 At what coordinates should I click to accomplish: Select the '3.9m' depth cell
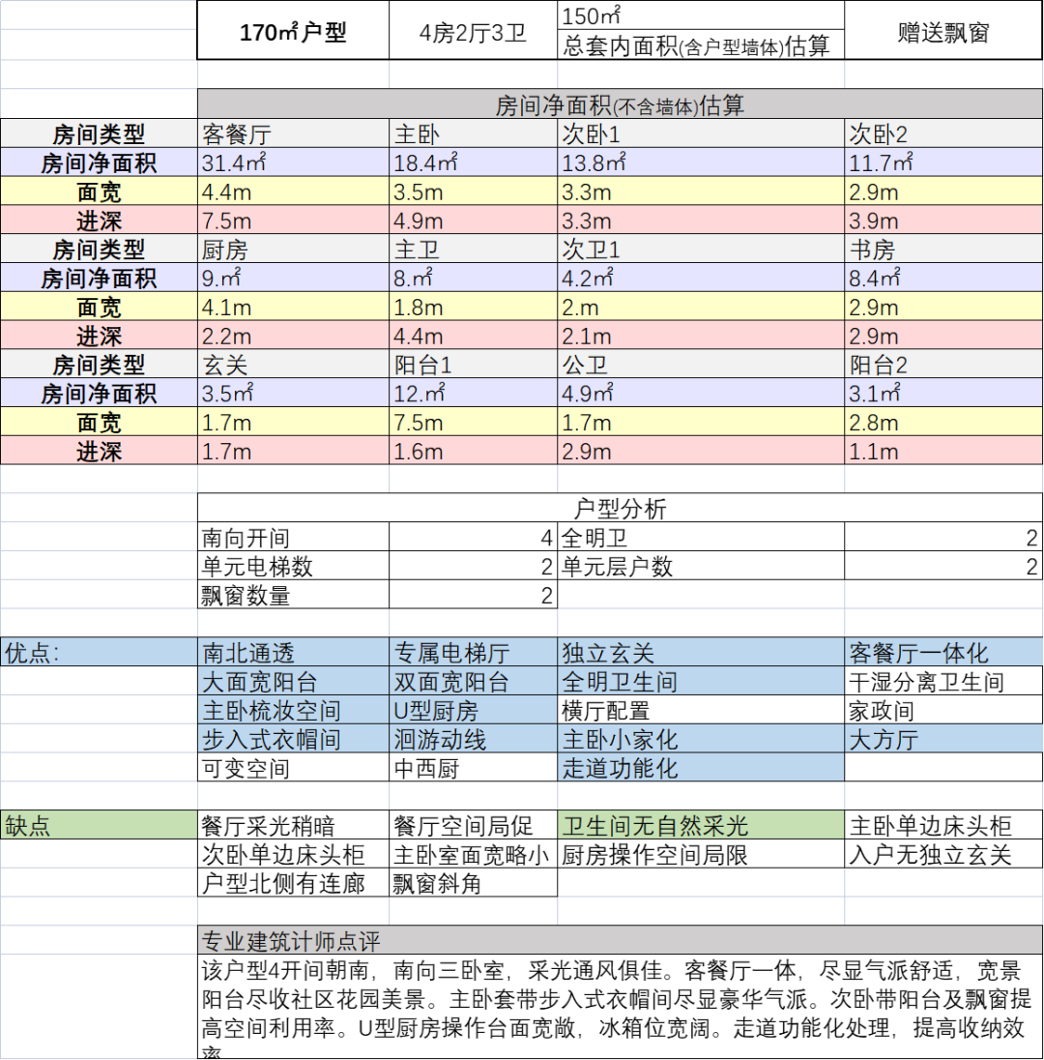[x=943, y=221]
